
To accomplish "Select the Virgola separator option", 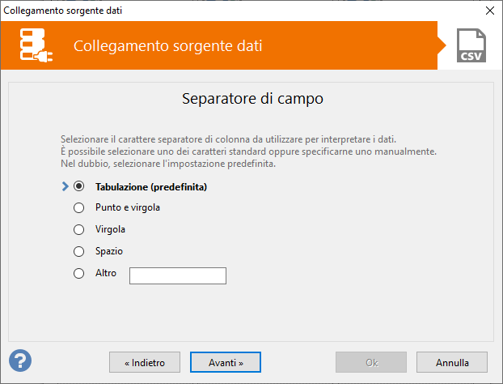I will pyautogui.click(x=79, y=230).
